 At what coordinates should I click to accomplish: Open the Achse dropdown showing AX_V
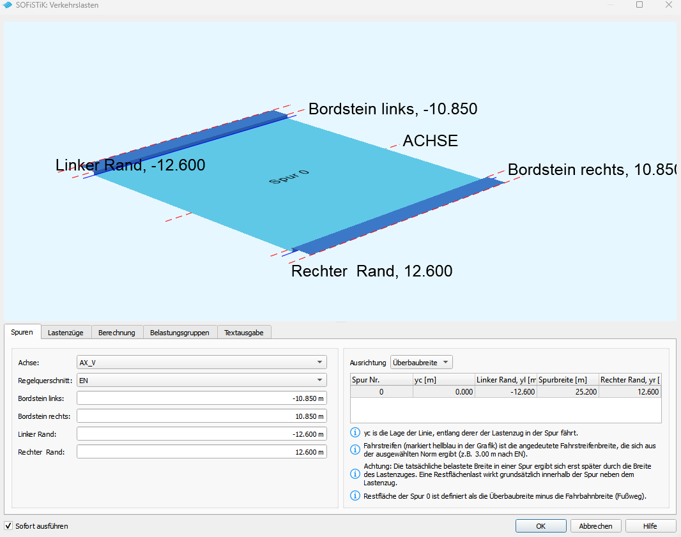click(201, 363)
